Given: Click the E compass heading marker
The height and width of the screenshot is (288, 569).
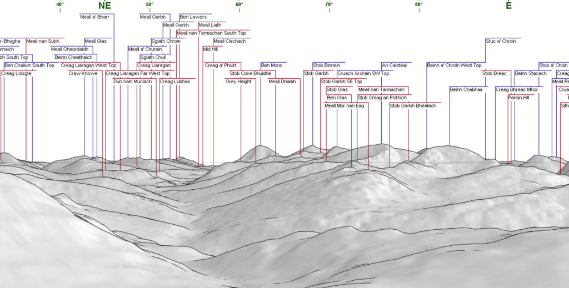Looking at the screenshot, I should pos(508,6).
